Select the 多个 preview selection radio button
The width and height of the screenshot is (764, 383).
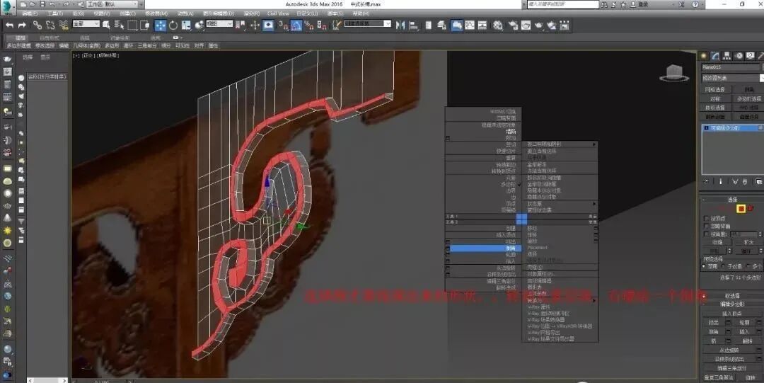click(749, 266)
